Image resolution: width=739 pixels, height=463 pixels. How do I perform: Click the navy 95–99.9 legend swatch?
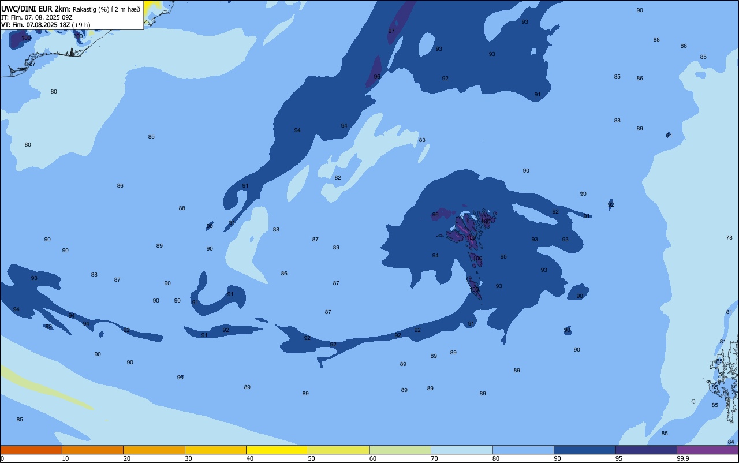pos(646,450)
